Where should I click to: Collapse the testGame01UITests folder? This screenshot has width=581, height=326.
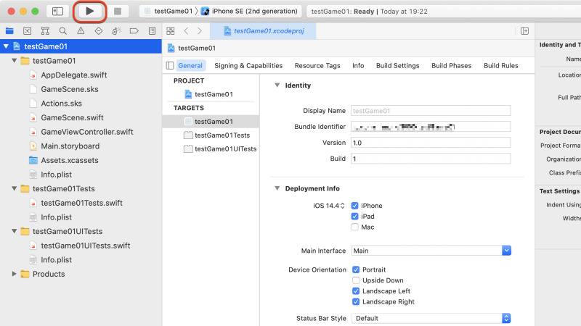14,231
